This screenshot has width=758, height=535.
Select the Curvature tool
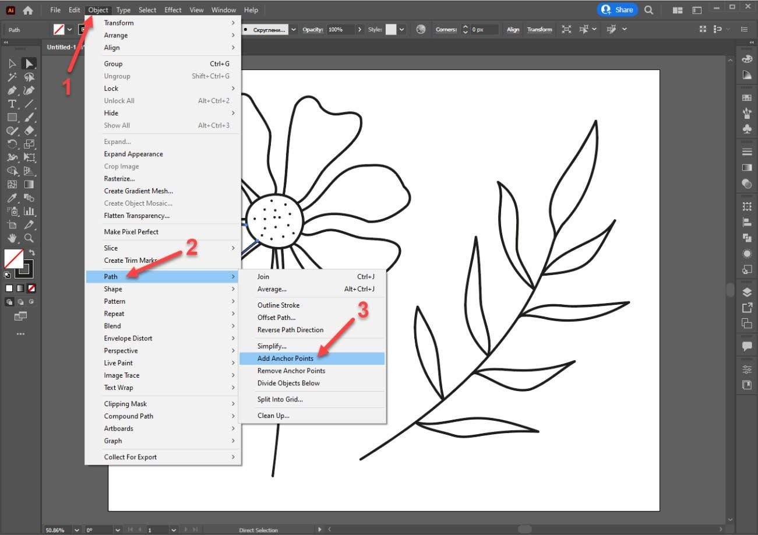click(x=29, y=90)
